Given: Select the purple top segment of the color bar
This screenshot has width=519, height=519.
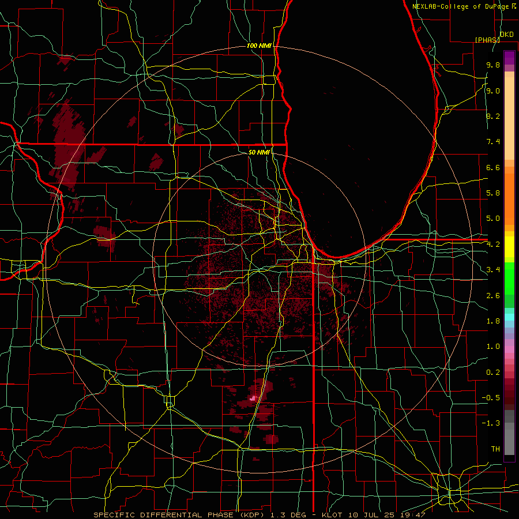Looking at the screenshot, I should [x=509, y=58].
